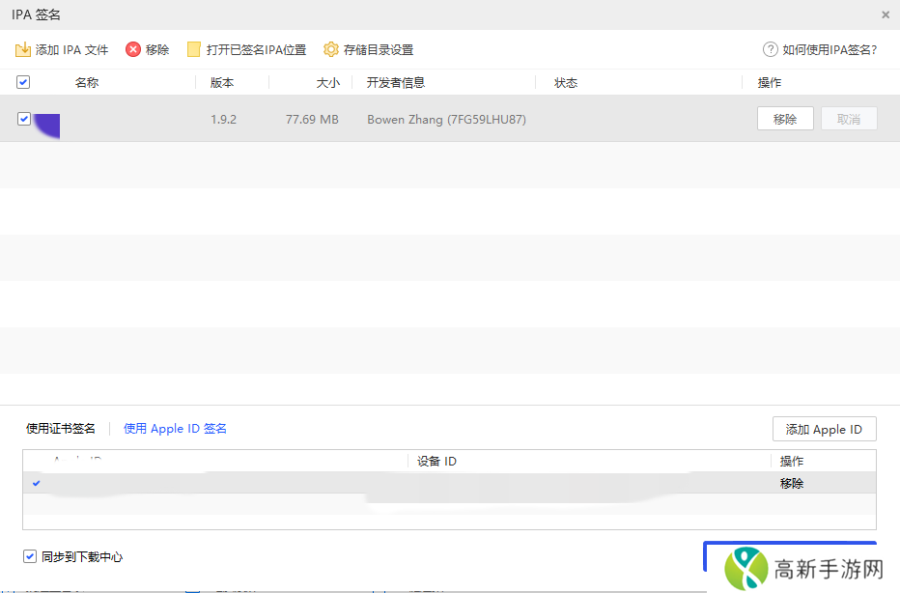Toggle the Apple ID row checkbox

tap(36, 483)
